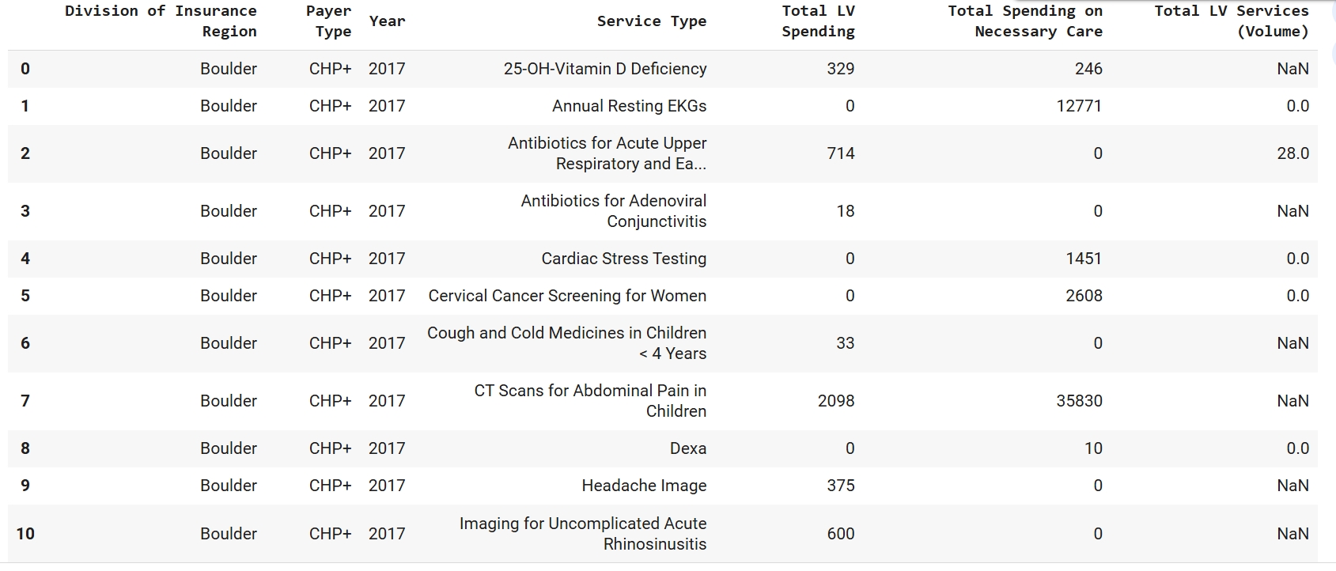Click the Dexa service type cell
Image resolution: width=1336 pixels, height=571 pixels.
coord(687,448)
